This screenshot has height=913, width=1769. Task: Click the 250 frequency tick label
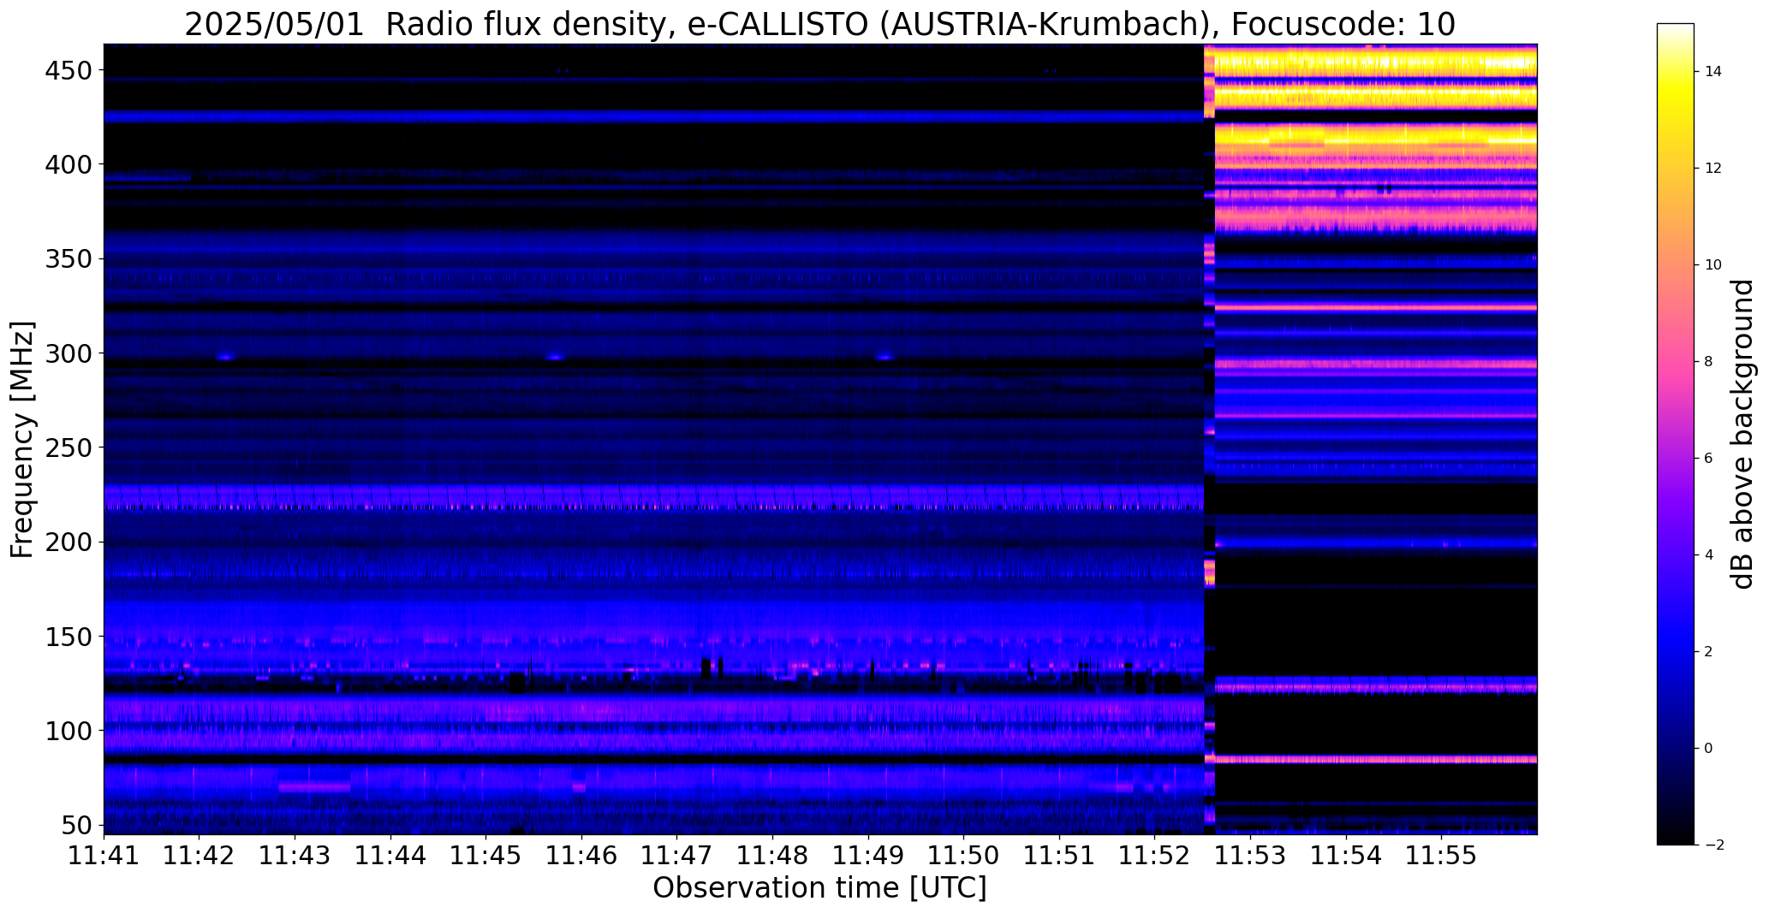[67, 448]
